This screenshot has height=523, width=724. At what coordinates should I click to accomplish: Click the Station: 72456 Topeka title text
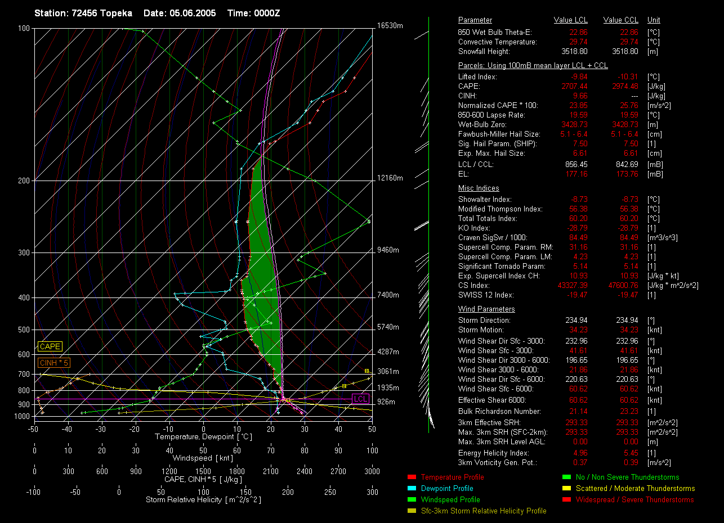pyautogui.click(x=83, y=13)
